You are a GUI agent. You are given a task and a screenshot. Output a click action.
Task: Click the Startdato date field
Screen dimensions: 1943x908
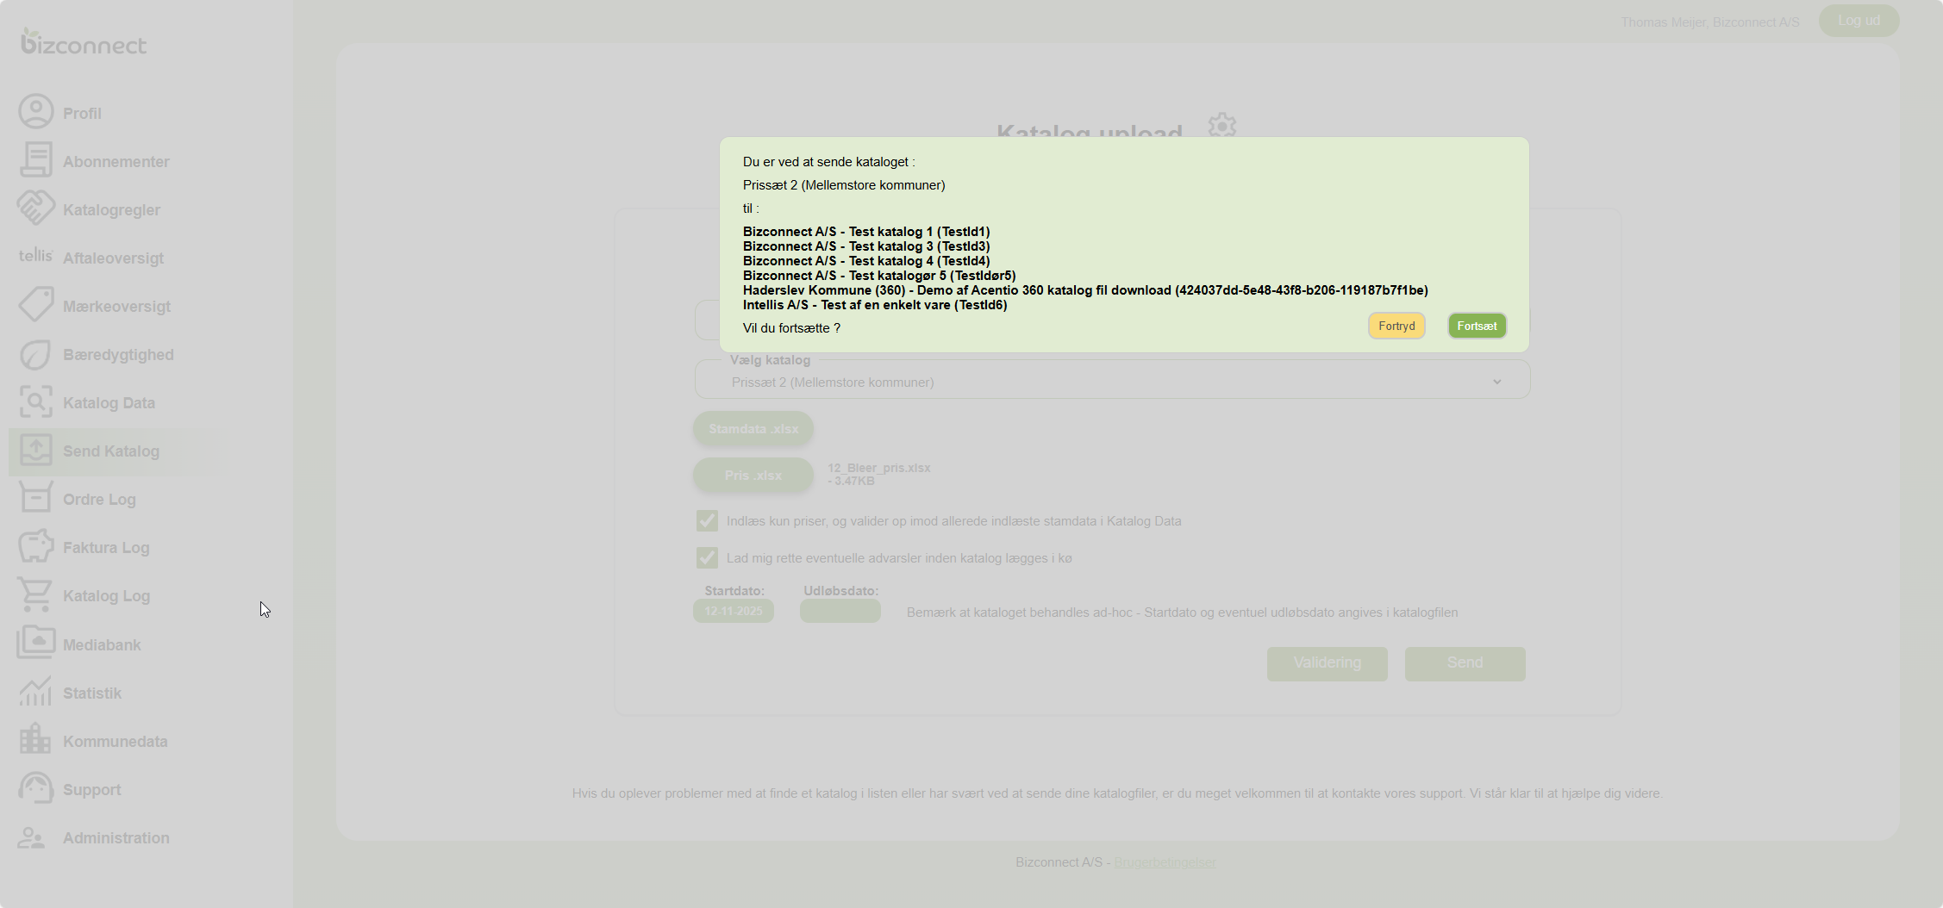pos(734,611)
